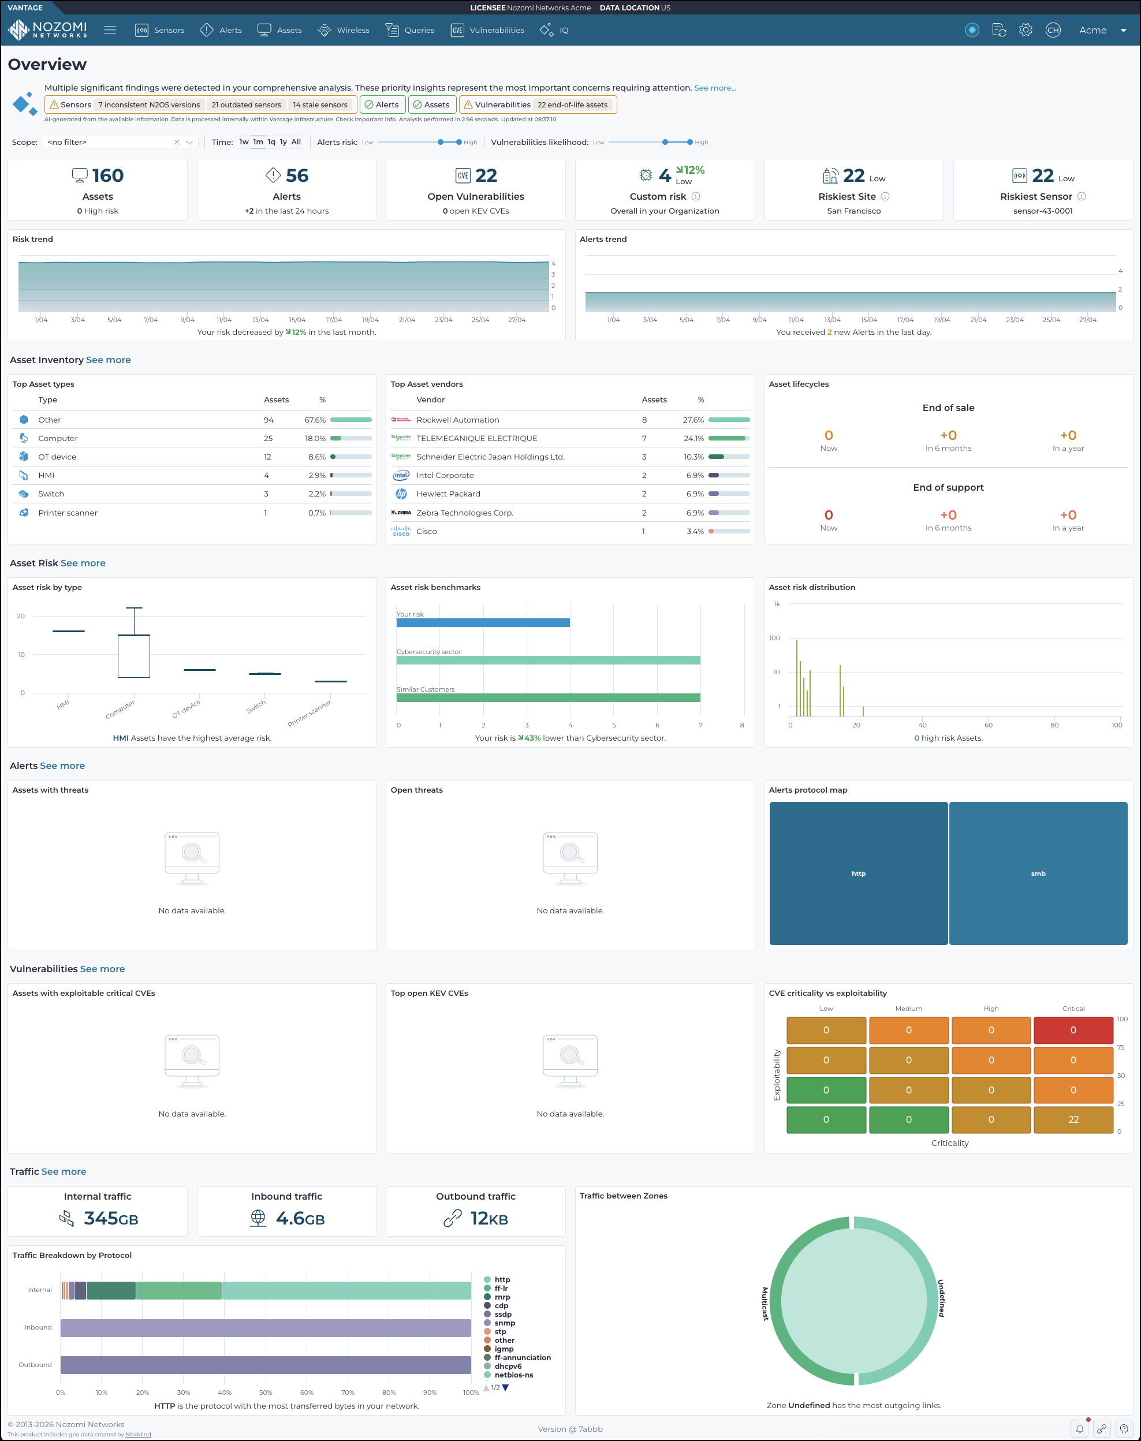Click the '22 end-of-life assets' chip

(x=572, y=105)
